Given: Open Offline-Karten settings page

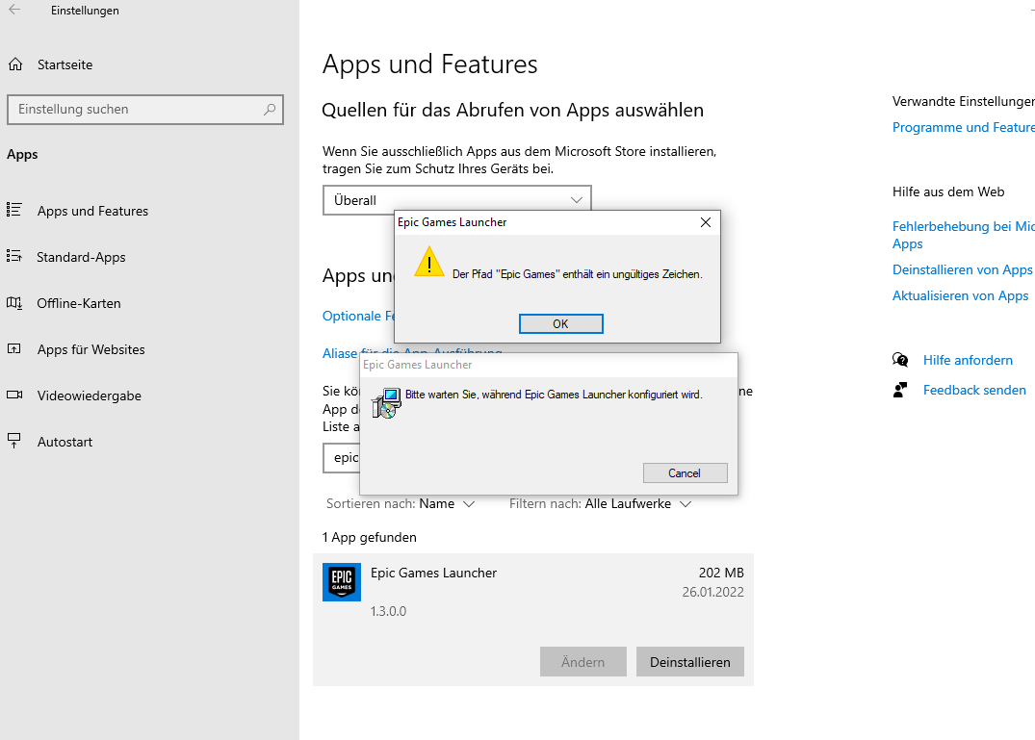Looking at the screenshot, I should (x=79, y=303).
